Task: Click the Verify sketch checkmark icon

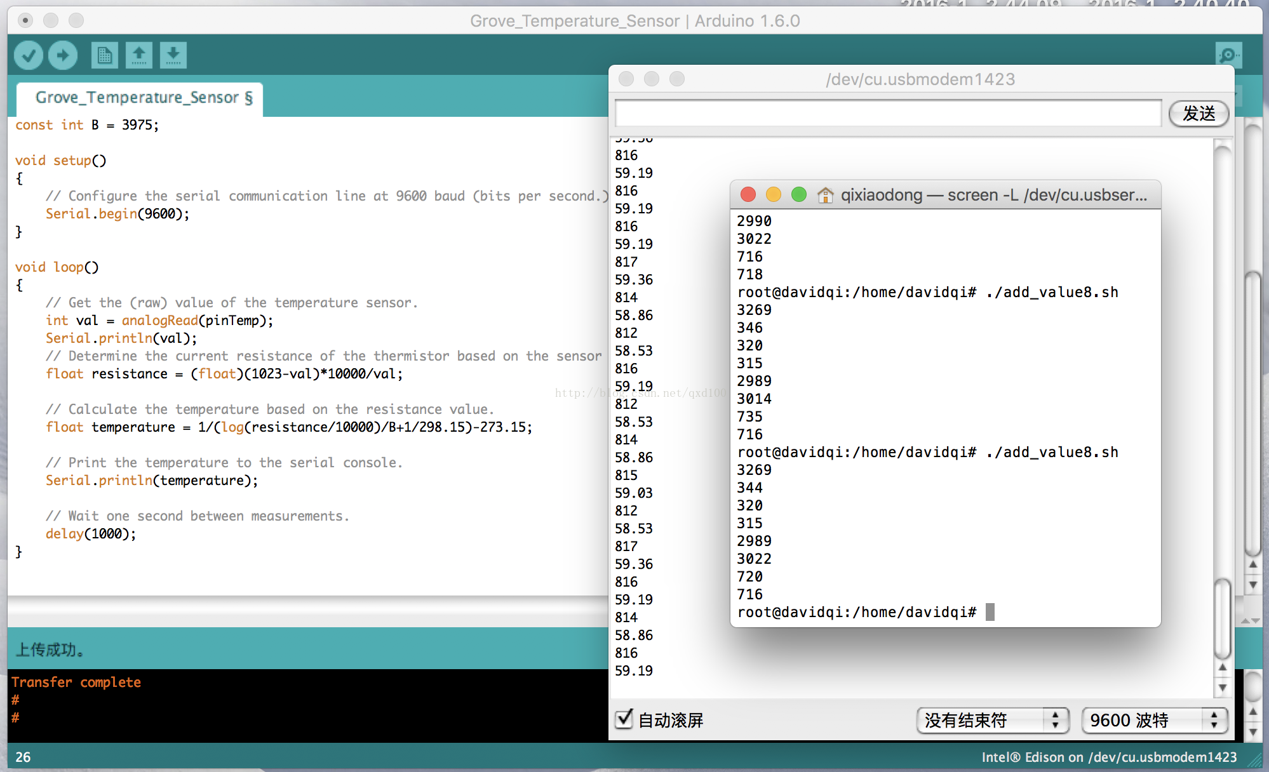Action: tap(29, 55)
